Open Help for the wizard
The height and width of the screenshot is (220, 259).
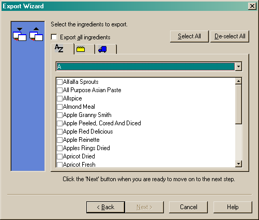233,207
